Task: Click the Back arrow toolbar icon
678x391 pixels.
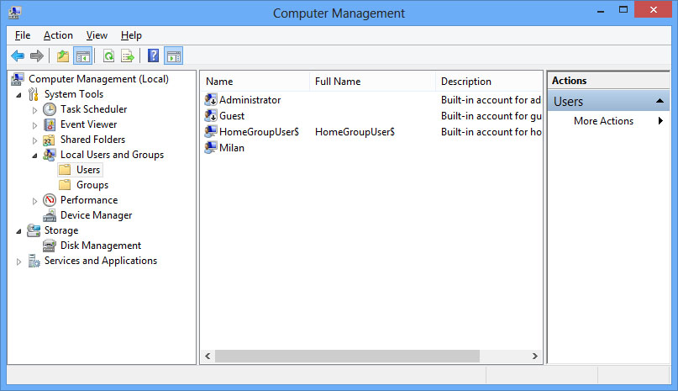Action: click(x=18, y=55)
